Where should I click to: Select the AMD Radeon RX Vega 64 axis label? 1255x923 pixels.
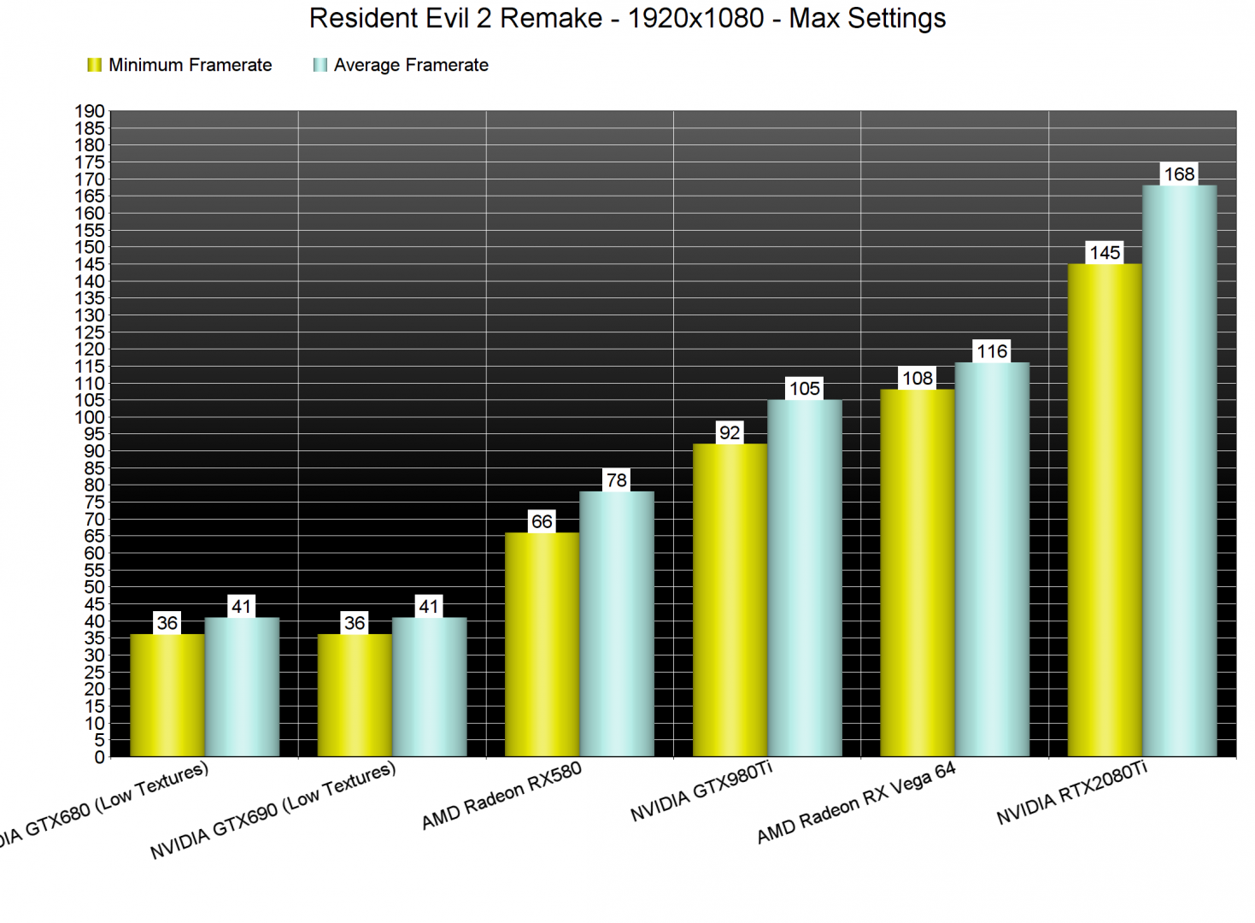856,802
